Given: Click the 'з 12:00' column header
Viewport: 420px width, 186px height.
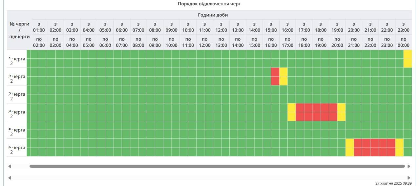Looking at the screenshot, I should point(221,27).
